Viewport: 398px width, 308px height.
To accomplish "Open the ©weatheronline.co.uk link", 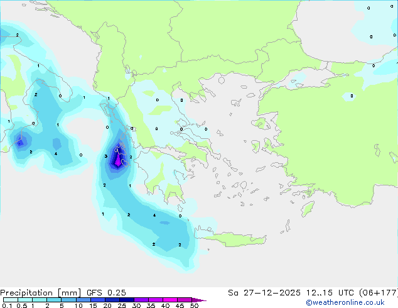I will 345,302.
